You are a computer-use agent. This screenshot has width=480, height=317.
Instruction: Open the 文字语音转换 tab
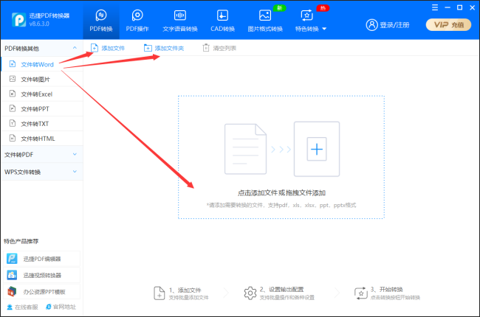point(180,21)
